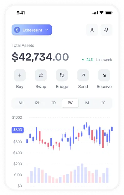This screenshot has height=195, width=124.
Task: Select the 12H timeframe
Action: coord(37,103)
